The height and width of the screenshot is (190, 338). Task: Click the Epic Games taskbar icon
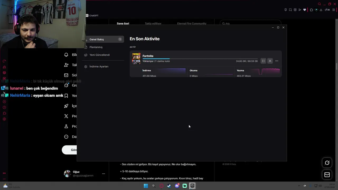[x=192, y=186]
